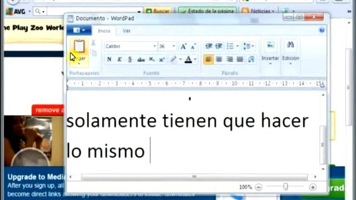
Task: Click the word "mismo" in the document
Action: pyautogui.click(x=116, y=152)
